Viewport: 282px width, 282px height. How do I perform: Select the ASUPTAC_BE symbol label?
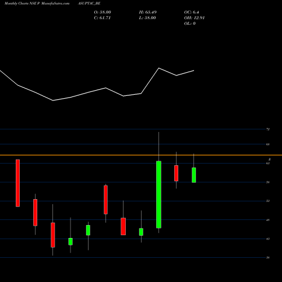[x=89, y=3]
